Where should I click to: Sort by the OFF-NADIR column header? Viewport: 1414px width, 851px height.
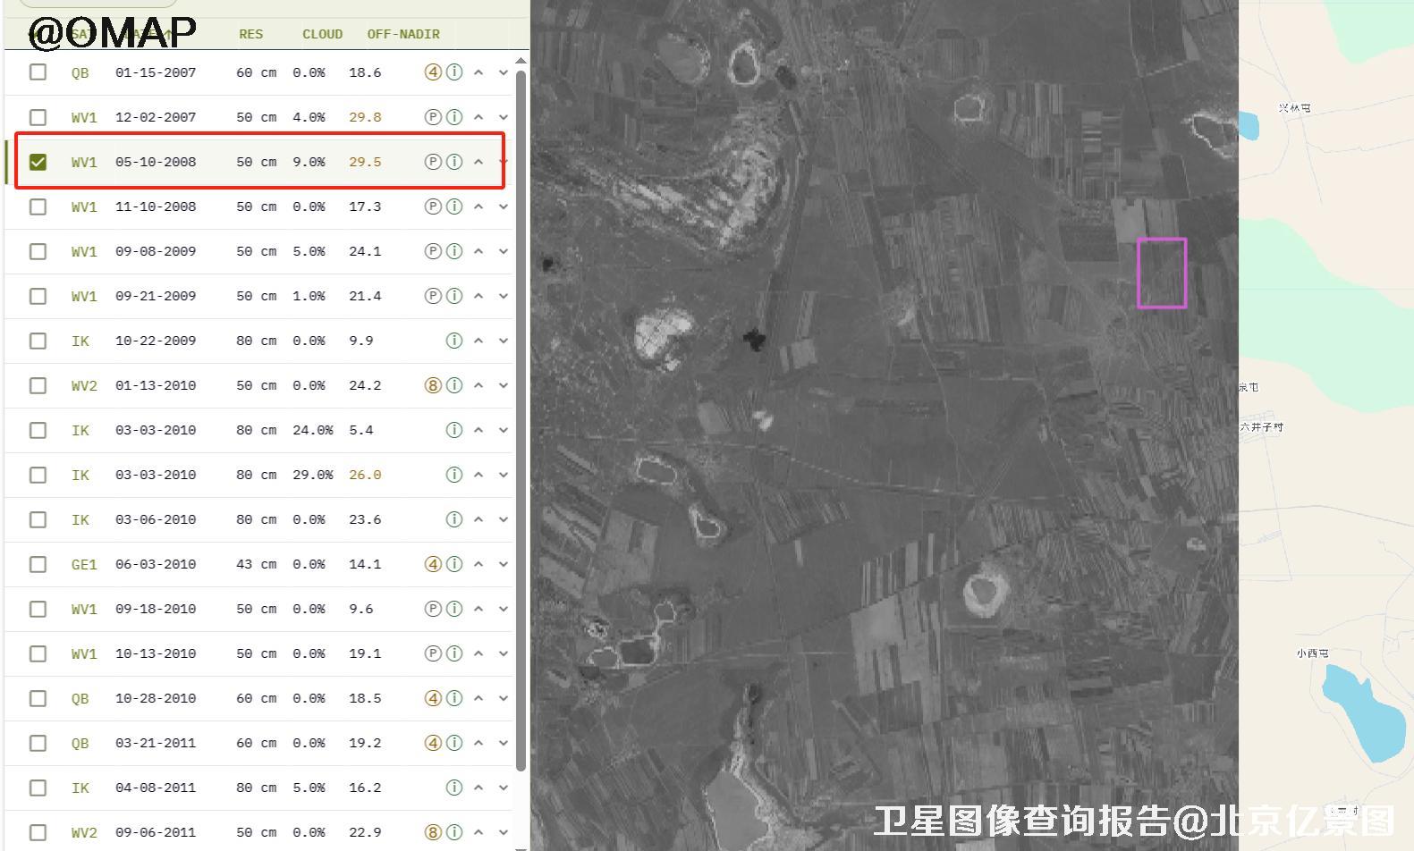pyautogui.click(x=403, y=34)
